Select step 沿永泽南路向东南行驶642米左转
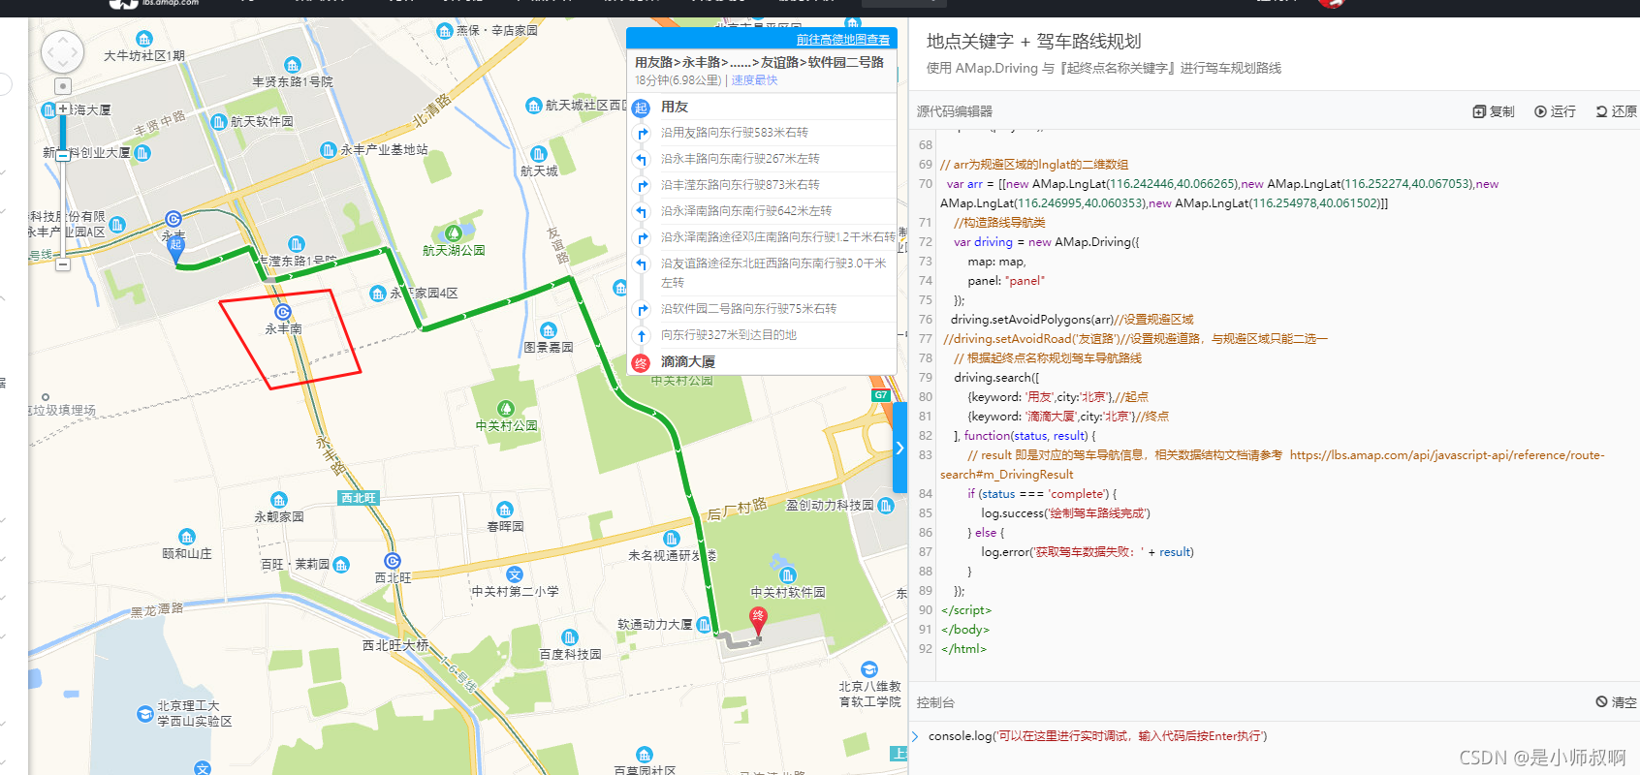Image resolution: width=1640 pixels, height=775 pixels. click(761, 211)
